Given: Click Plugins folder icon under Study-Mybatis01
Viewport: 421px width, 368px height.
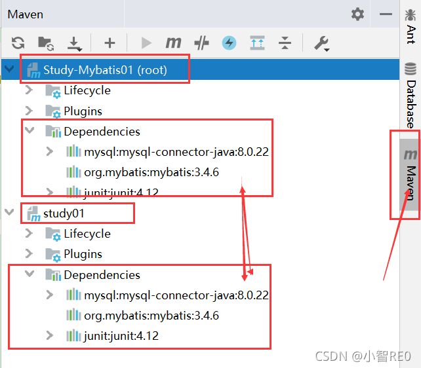Looking at the screenshot, I should [53, 111].
